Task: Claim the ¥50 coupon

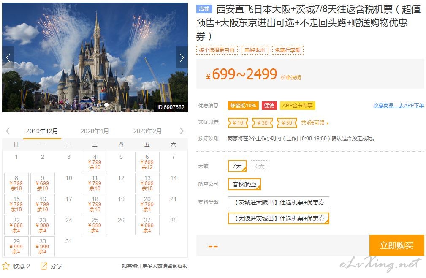Action: pos(287,123)
